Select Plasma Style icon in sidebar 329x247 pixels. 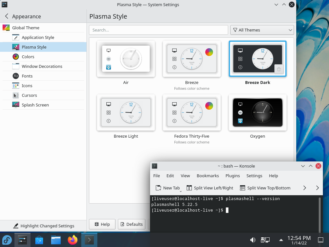16,47
